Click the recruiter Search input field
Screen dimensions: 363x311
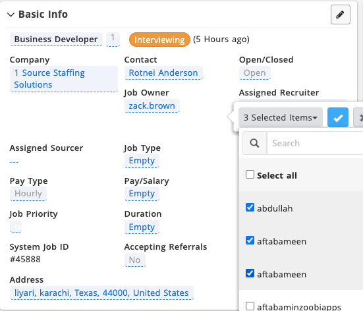315,143
